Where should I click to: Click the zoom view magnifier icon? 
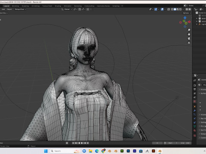189,30
